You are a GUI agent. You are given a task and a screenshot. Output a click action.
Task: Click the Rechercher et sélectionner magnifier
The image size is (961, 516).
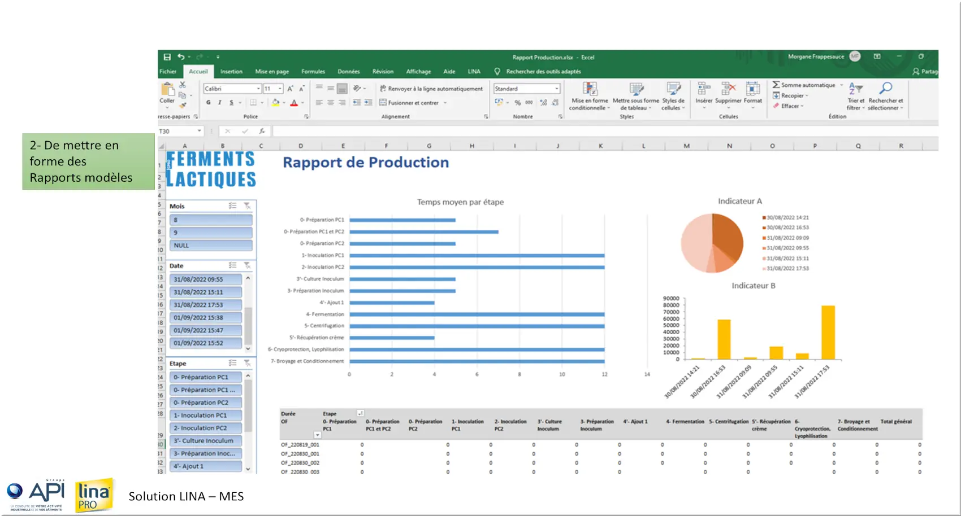(x=886, y=89)
